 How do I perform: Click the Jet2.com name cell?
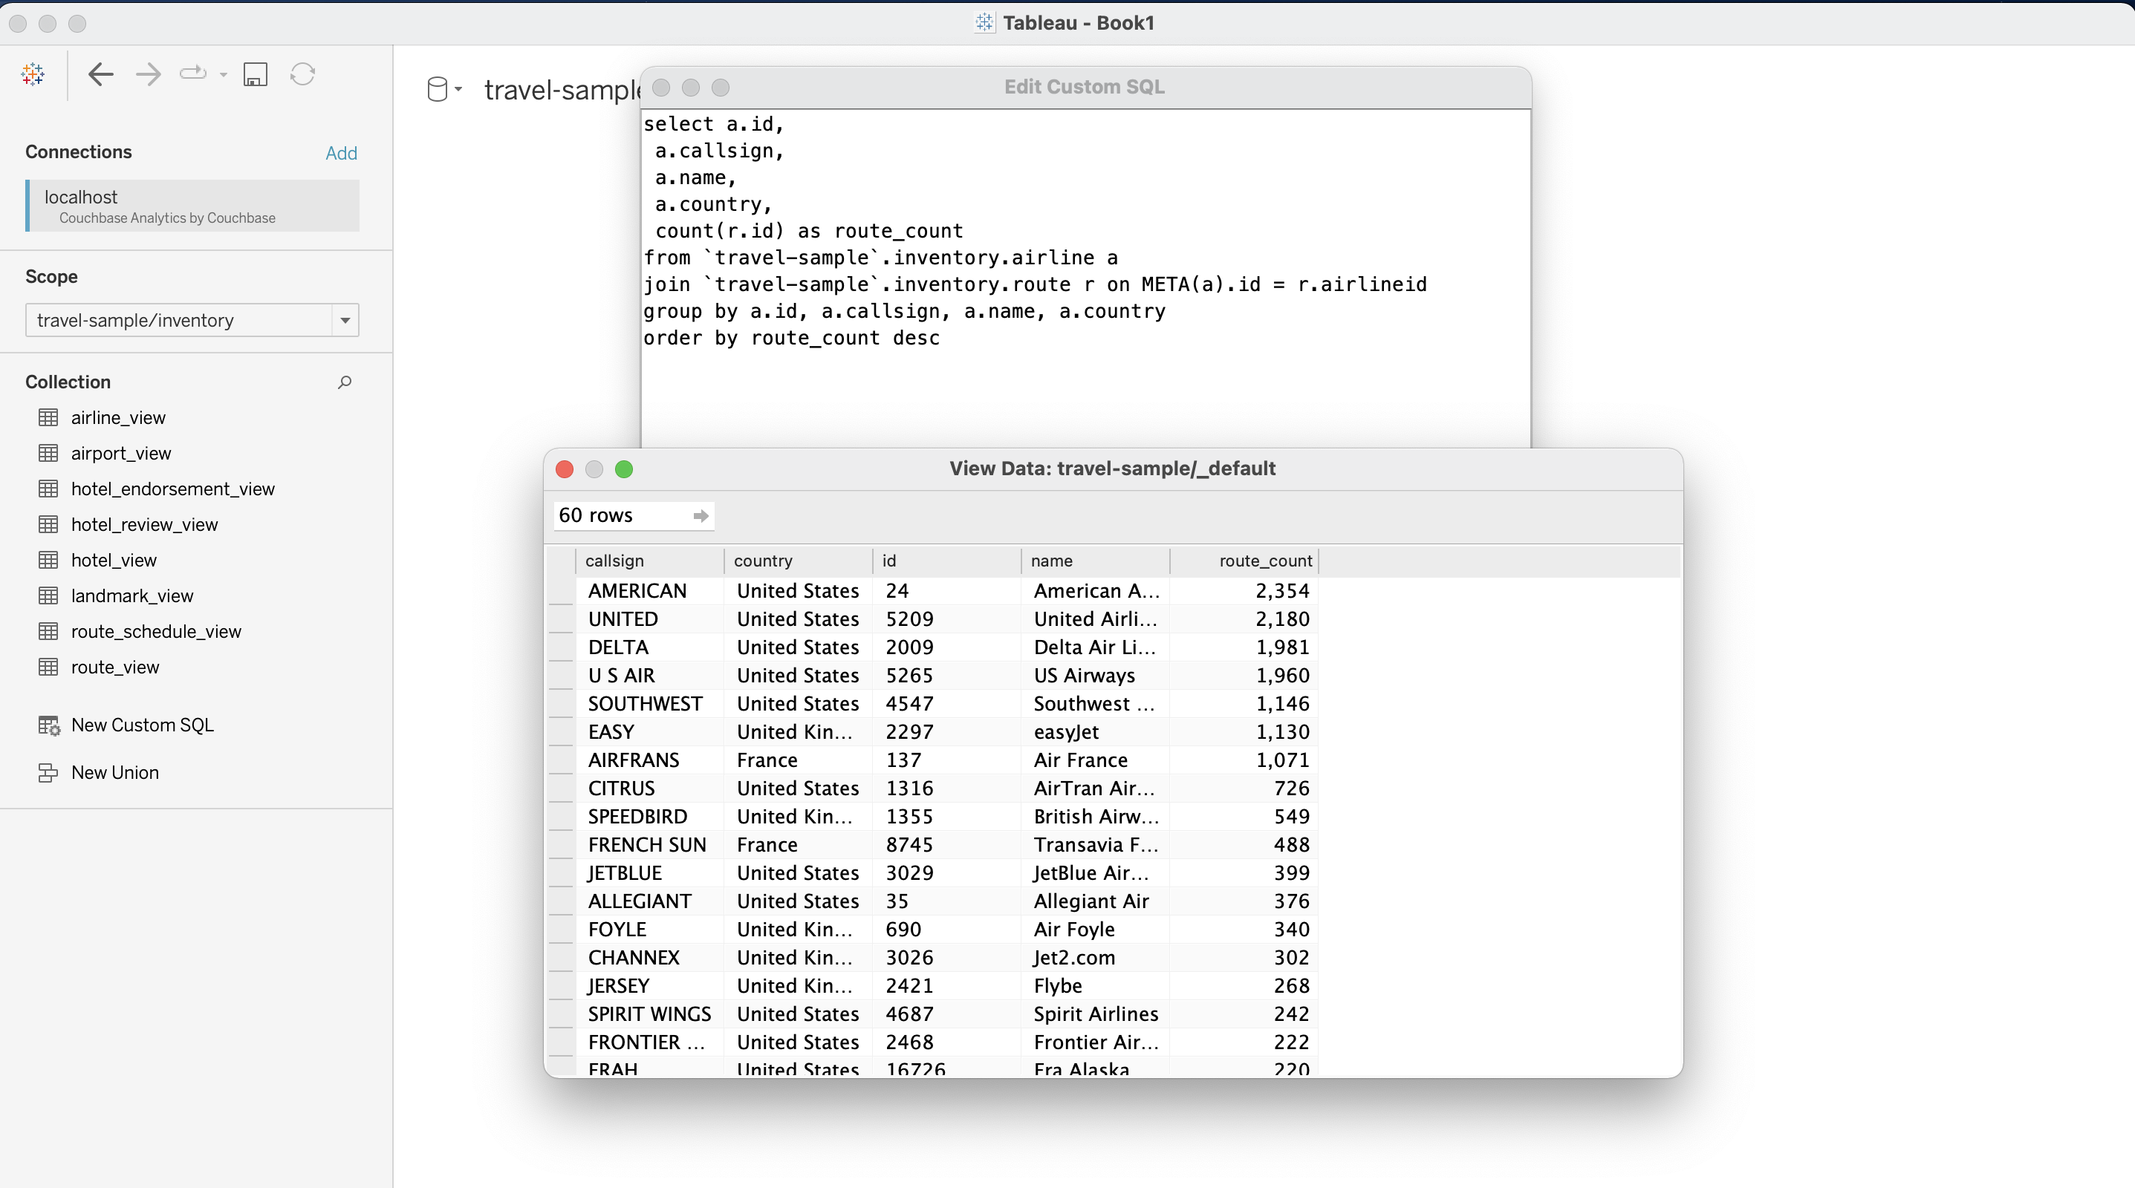[x=1095, y=957]
